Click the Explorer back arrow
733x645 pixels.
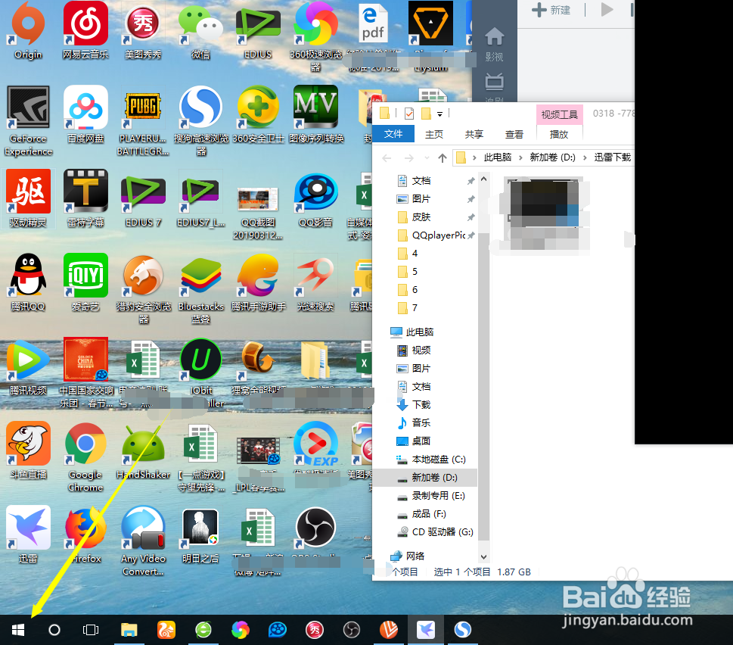coord(387,158)
